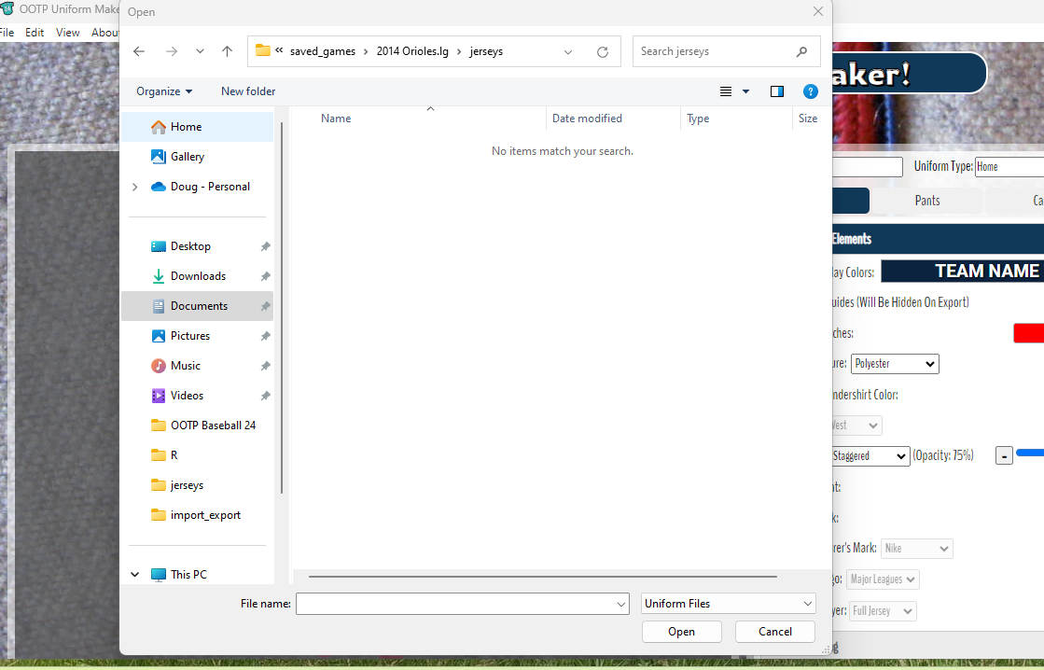Click the New folder button
The height and width of the screenshot is (670, 1044).
click(x=248, y=91)
